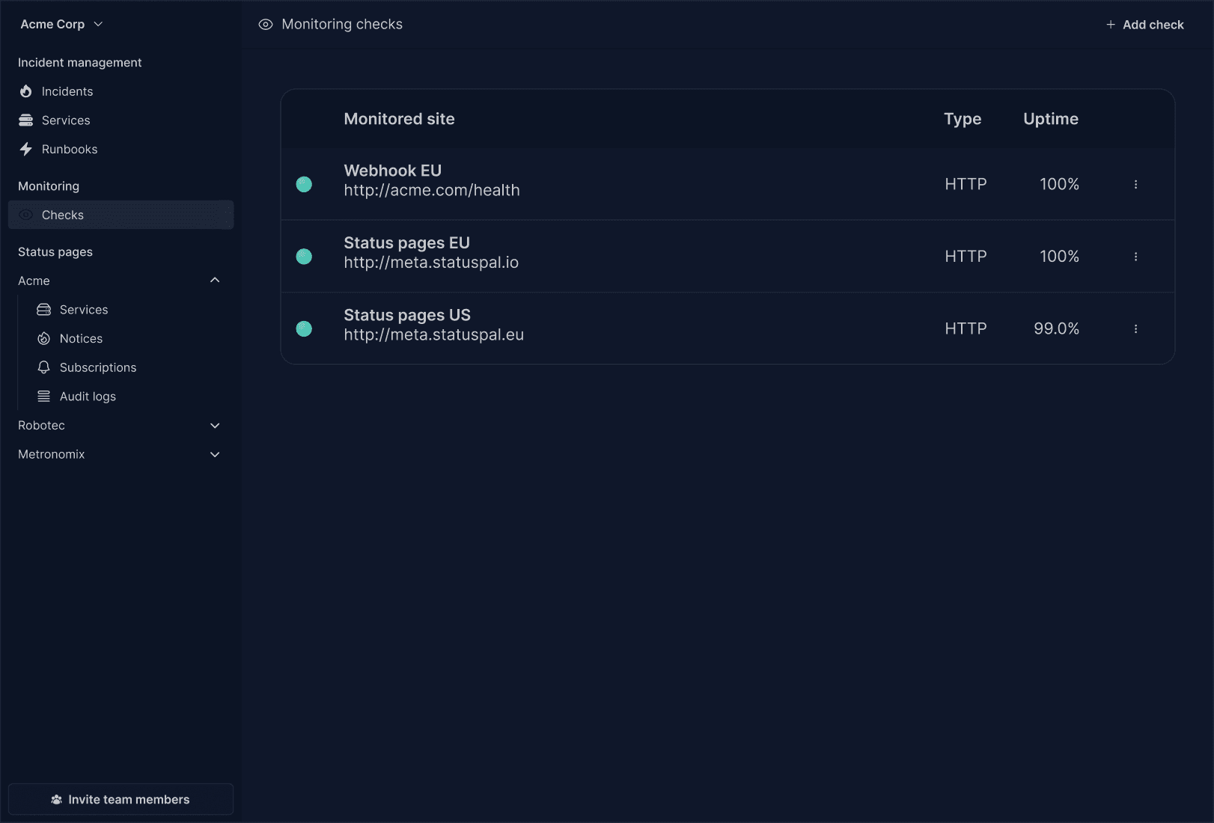Click the team icon on Invite button

tap(56, 800)
